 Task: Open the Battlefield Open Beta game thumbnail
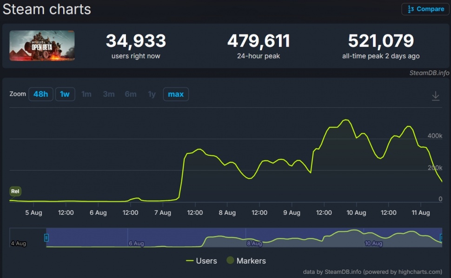tap(42, 46)
